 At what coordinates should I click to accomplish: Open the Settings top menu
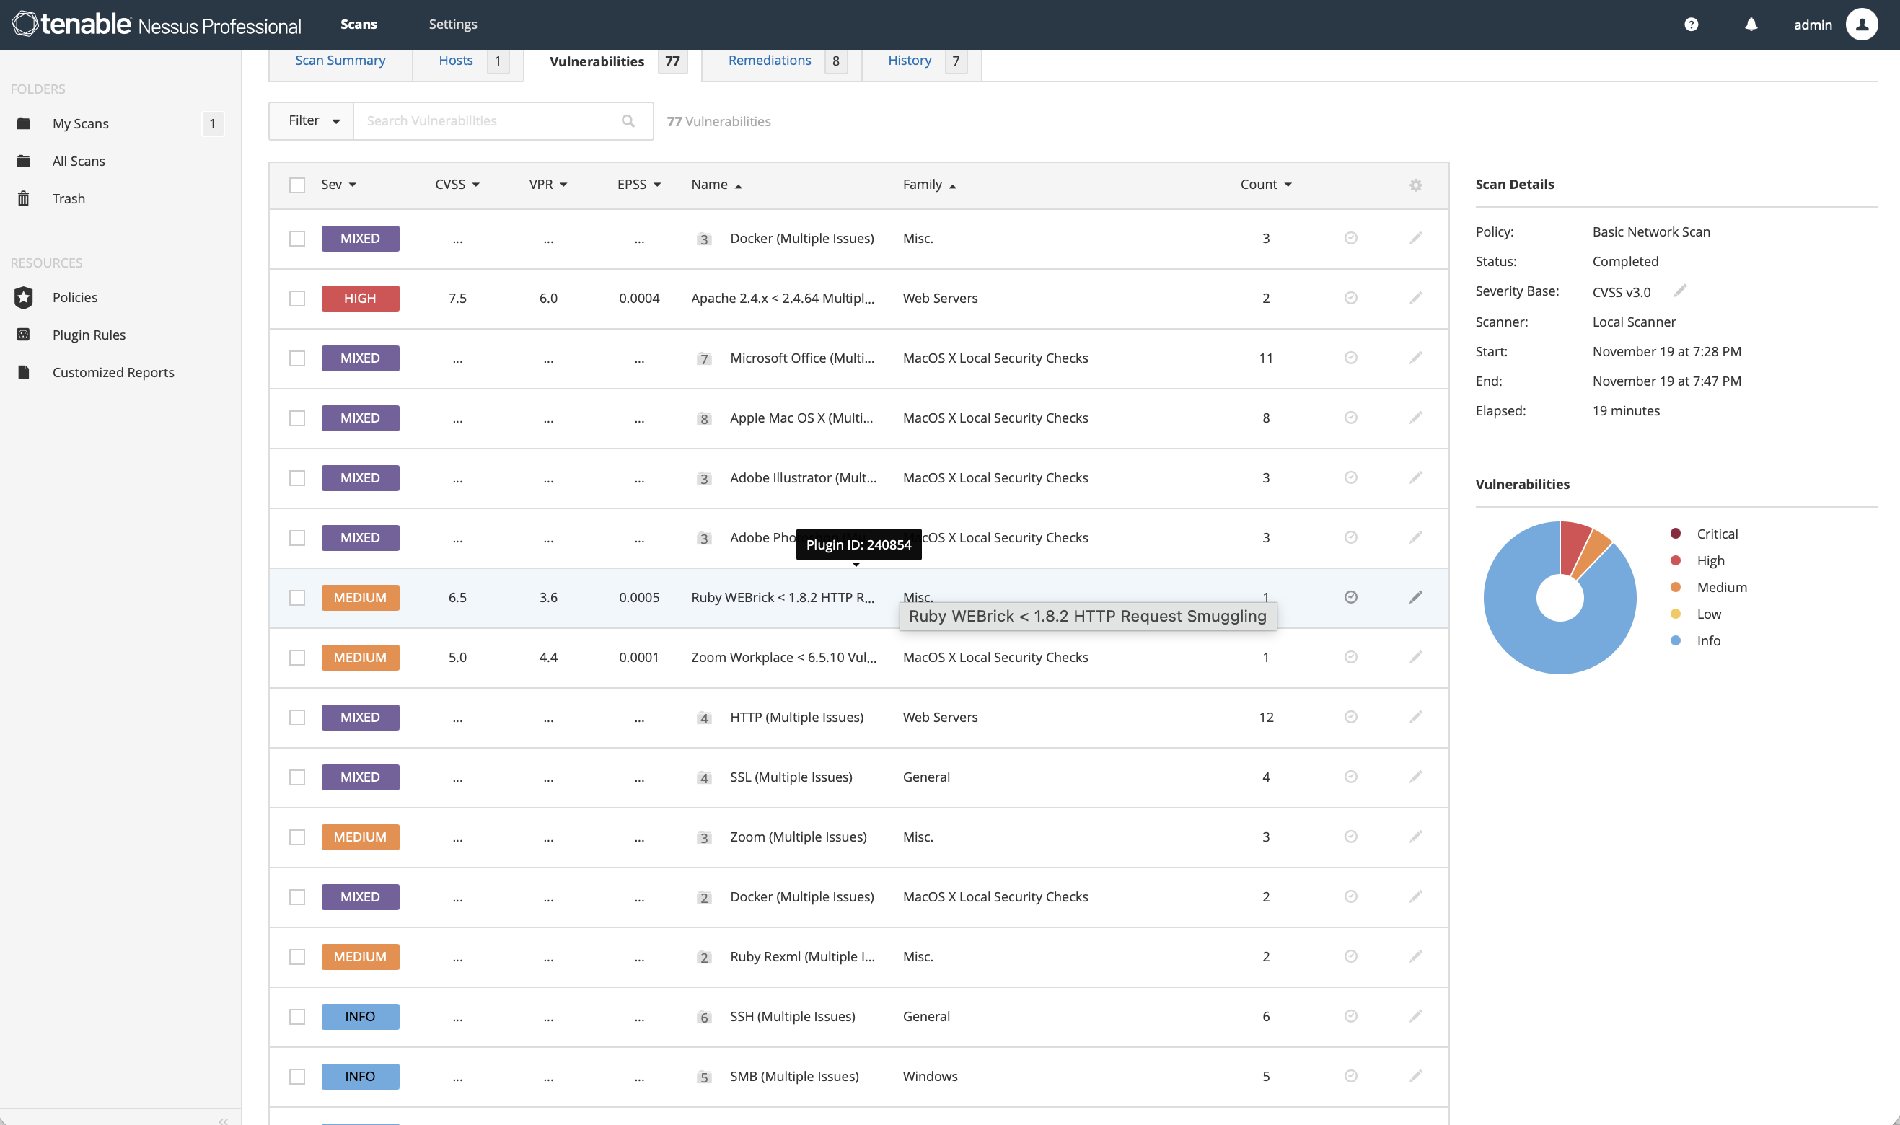452,25
